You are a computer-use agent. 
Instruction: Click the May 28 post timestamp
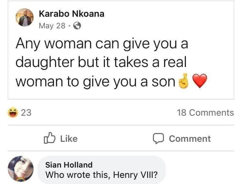click(x=52, y=26)
